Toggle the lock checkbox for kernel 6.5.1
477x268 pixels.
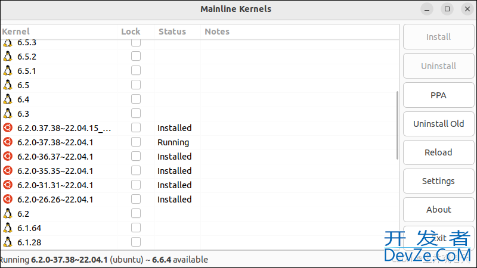coord(136,70)
